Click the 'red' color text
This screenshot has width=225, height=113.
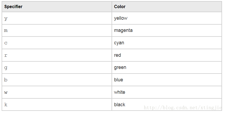[x=117, y=55]
